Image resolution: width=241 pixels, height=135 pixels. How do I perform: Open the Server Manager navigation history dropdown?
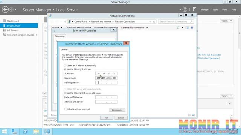[x=15, y=10]
